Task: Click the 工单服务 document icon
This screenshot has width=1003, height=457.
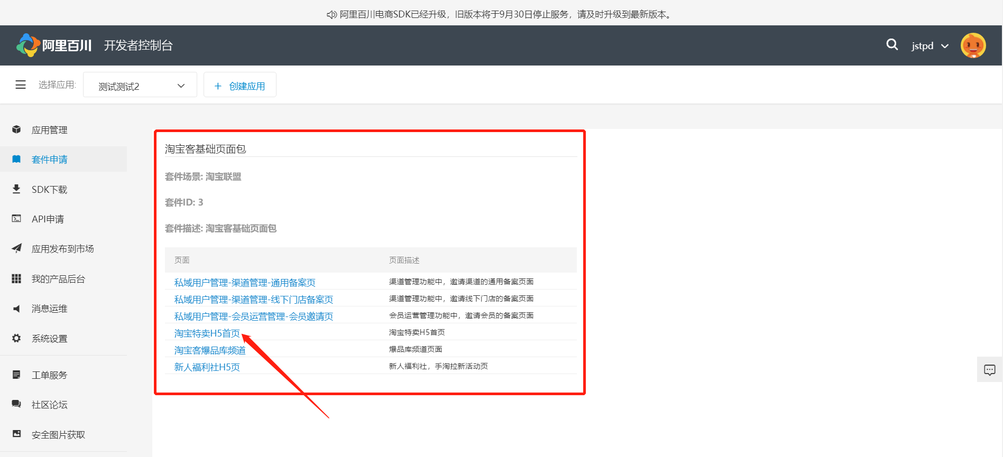Action: point(16,375)
